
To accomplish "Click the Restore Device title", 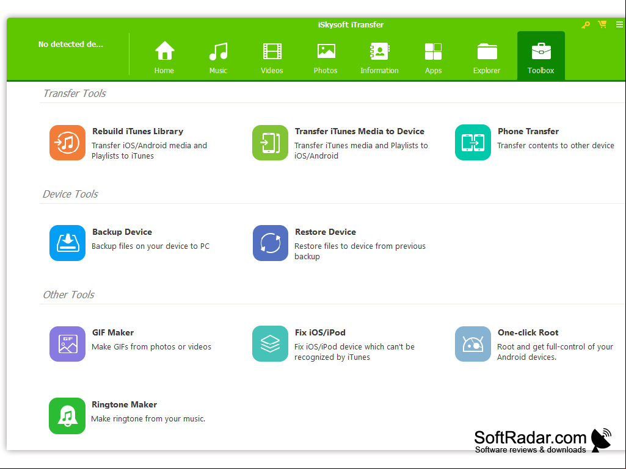I will (326, 232).
